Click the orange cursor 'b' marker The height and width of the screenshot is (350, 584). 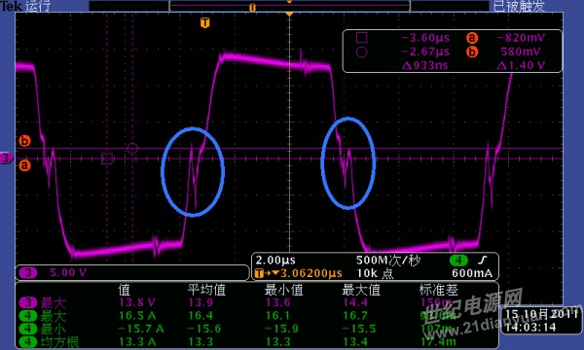[x=24, y=141]
